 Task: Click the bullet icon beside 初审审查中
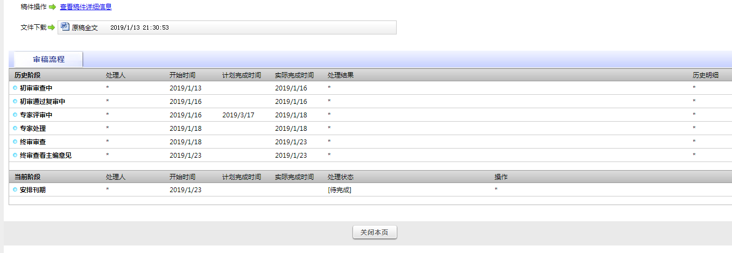[x=15, y=88]
